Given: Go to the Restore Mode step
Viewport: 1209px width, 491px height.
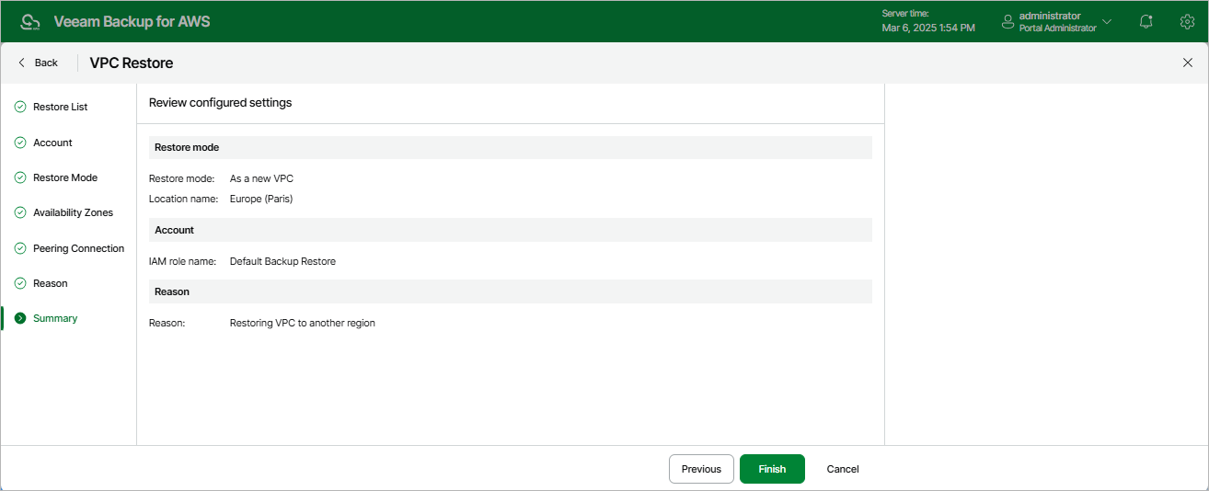Looking at the screenshot, I should pos(65,177).
